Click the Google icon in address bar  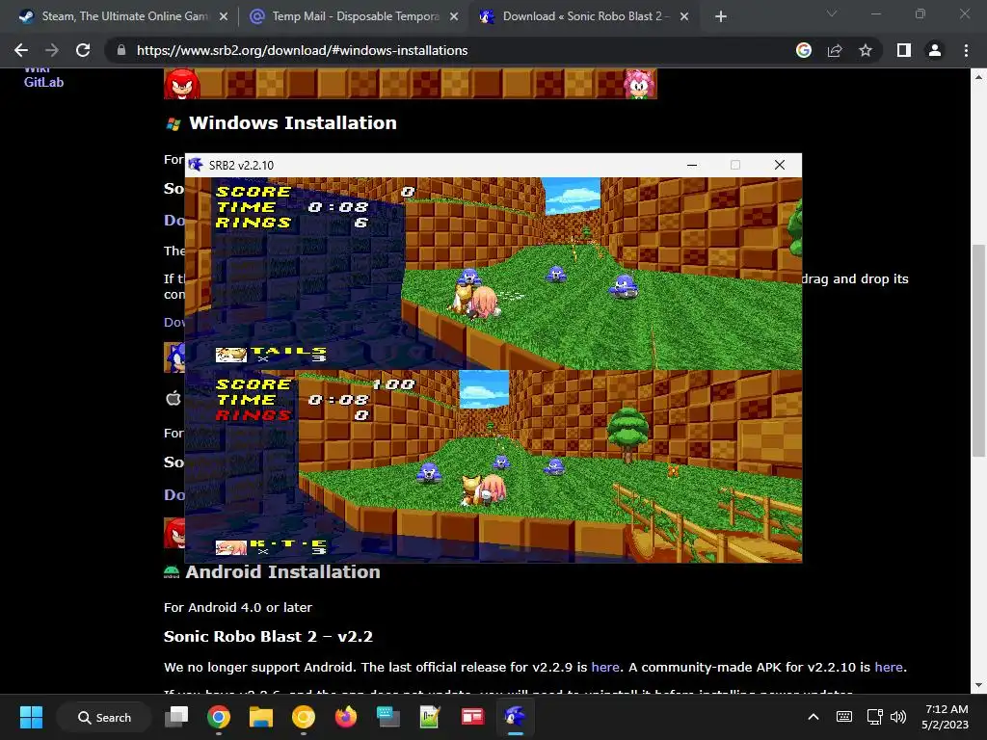(x=804, y=50)
